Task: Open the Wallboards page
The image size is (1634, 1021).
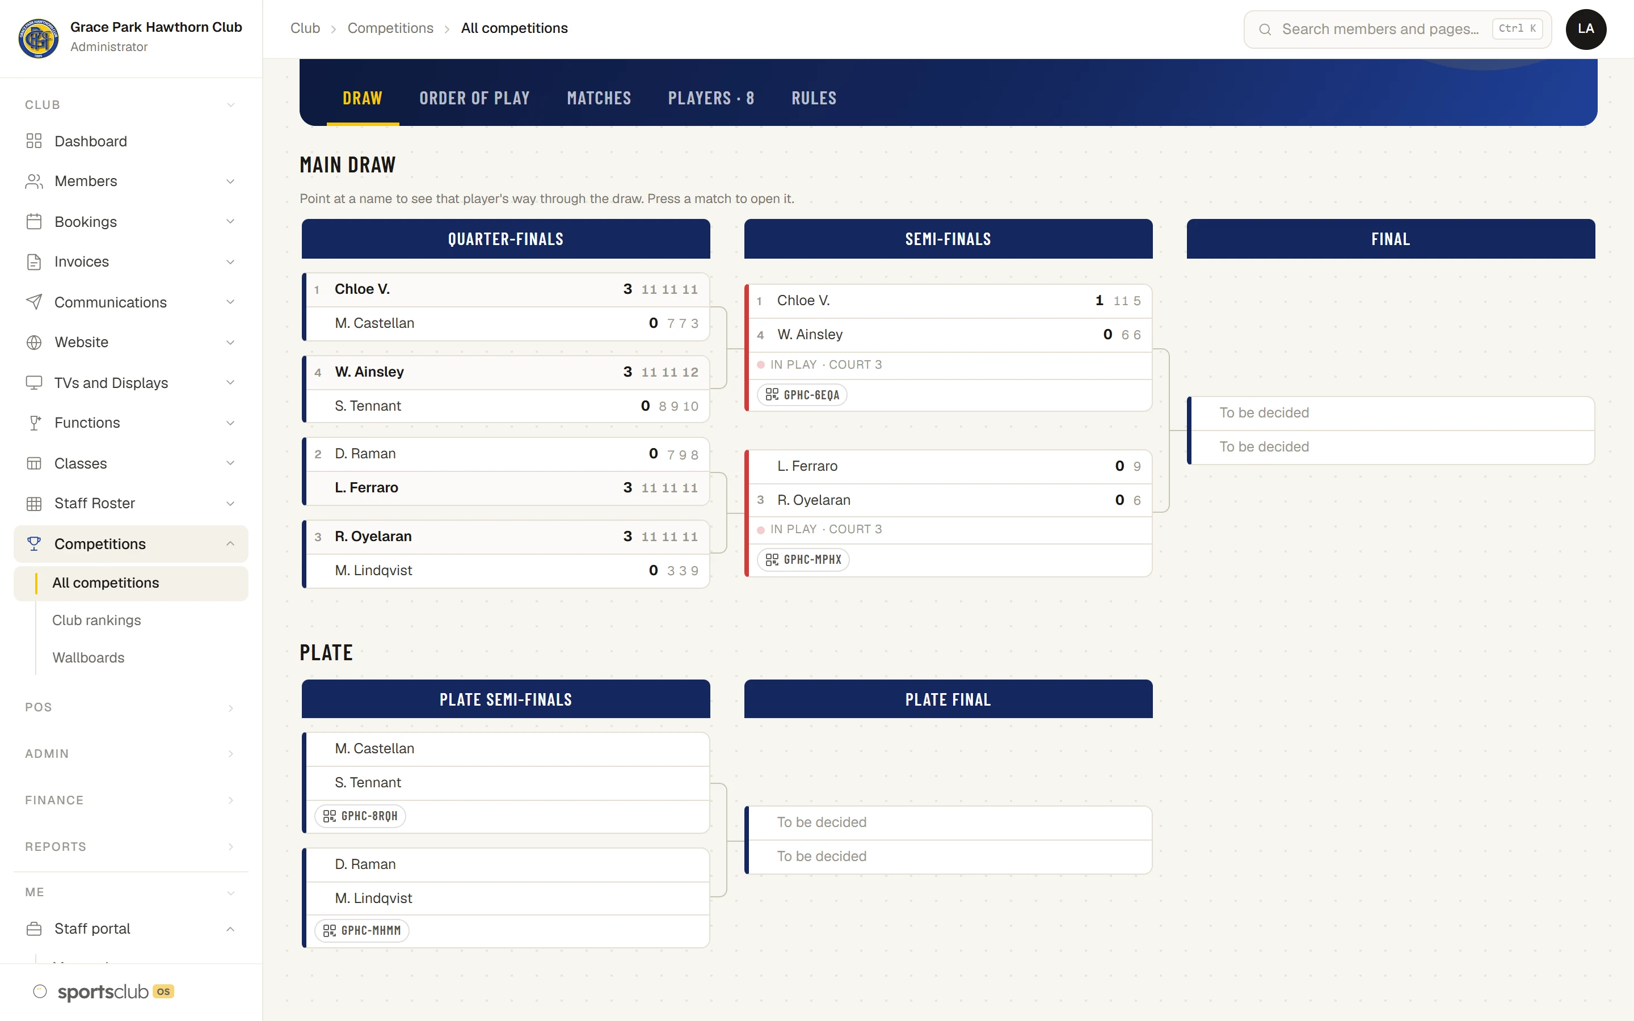Action: point(89,658)
